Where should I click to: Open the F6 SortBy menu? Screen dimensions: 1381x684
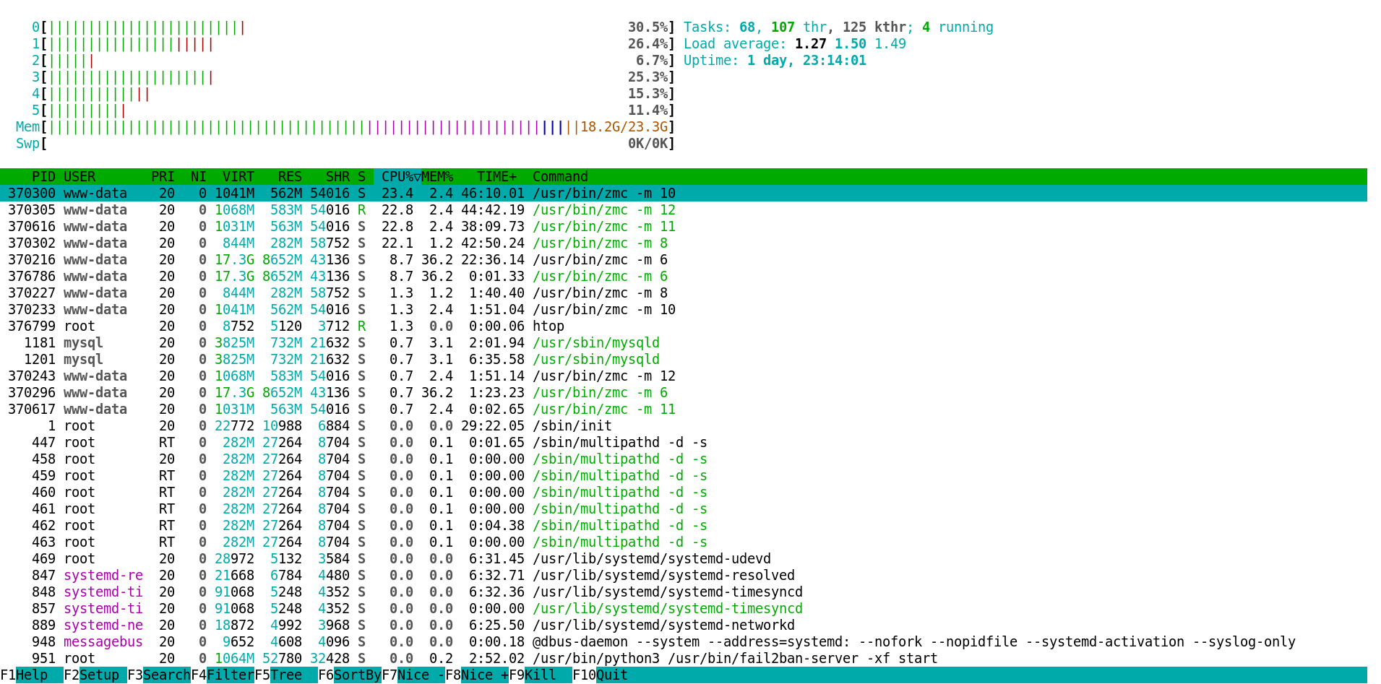(x=350, y=675)
